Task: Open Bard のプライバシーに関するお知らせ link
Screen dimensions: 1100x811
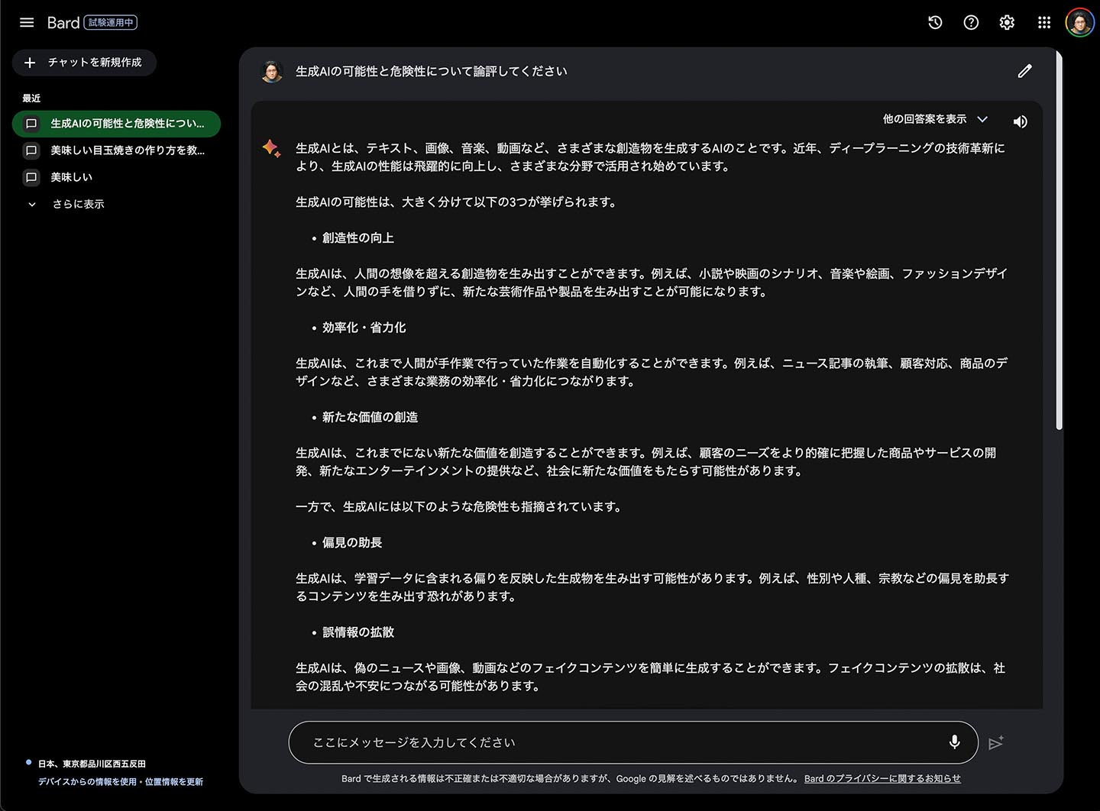Action: tap(882, 778)
